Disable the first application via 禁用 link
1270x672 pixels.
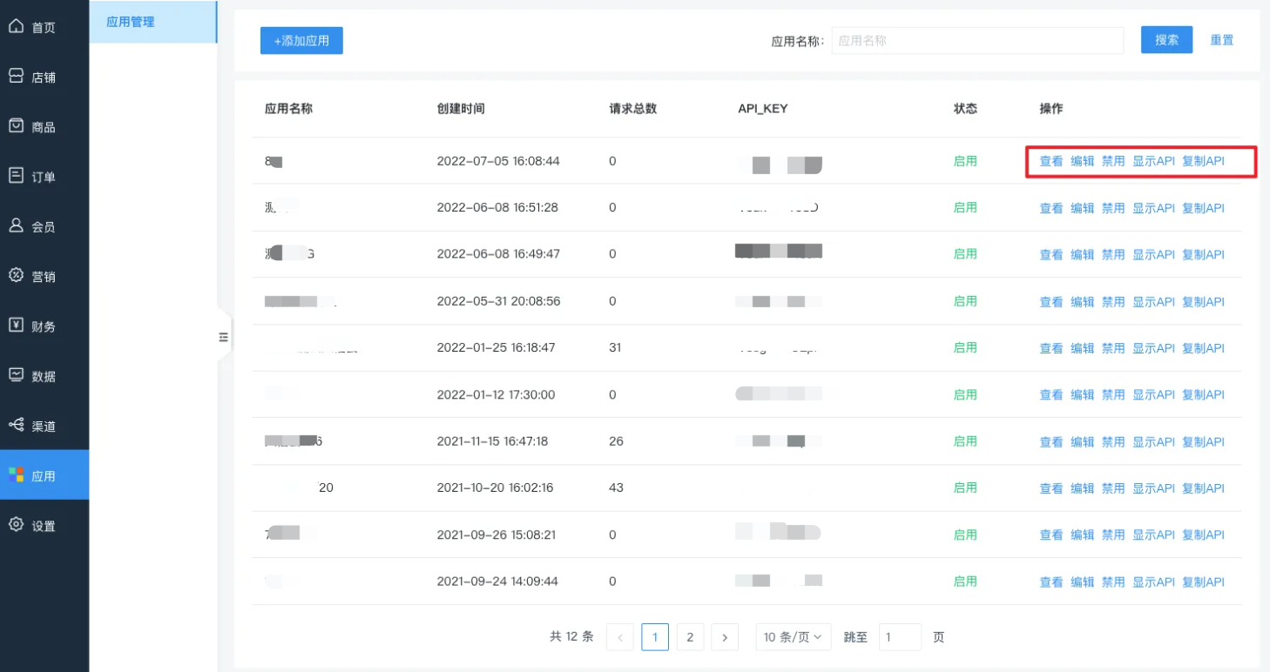tap(1112, 161)
